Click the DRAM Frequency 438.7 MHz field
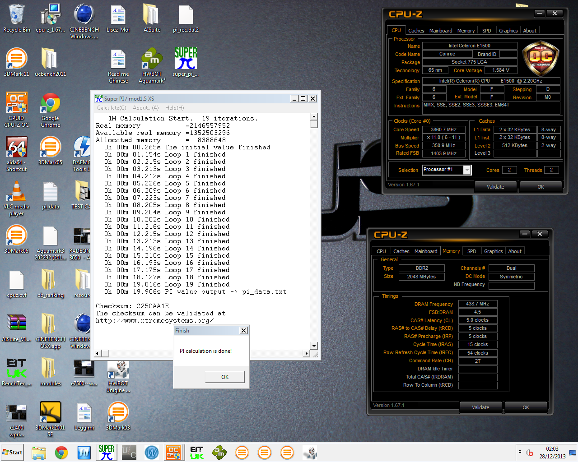This screenshot has height=462, width=578. tap(478, 304)
